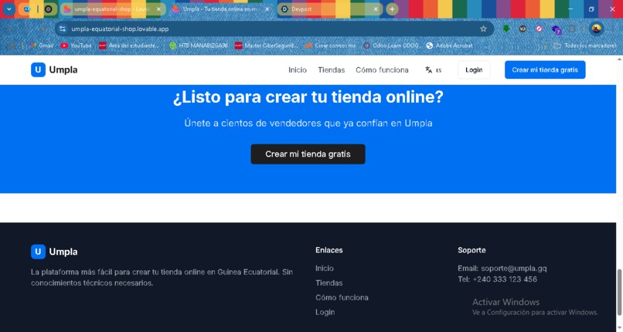Open the Todos los marcadores folder
The height and width of the screenshot is (332, 623).
point(585,46)
